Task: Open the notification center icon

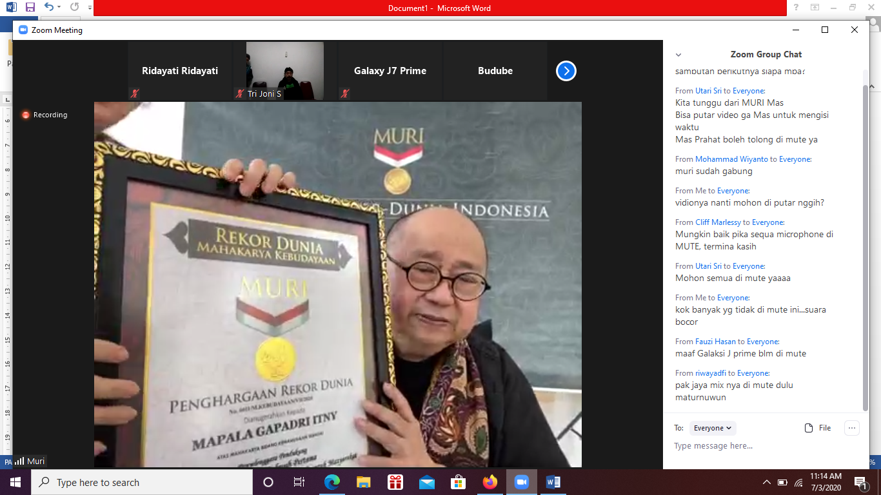Action: (860, 482)
